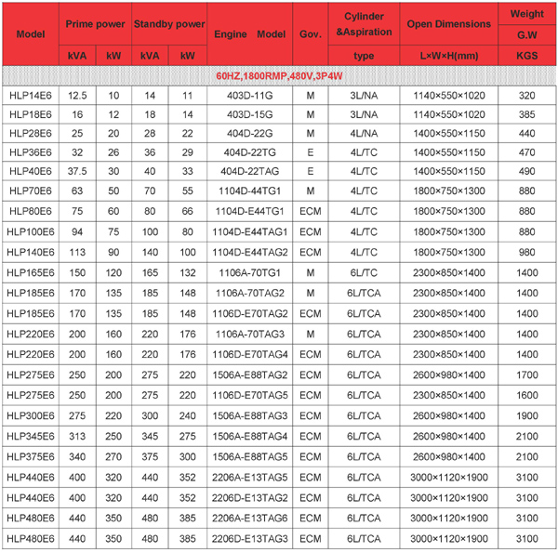
Task: Click the "Model" column header
Action: tap(31, 34)
